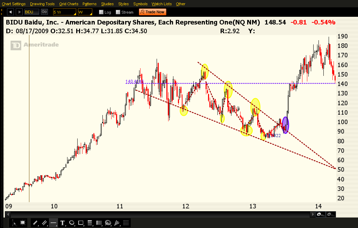Select the arrow pointer cursor tool
The image size is (358, 228).
[x=14, y=222]
